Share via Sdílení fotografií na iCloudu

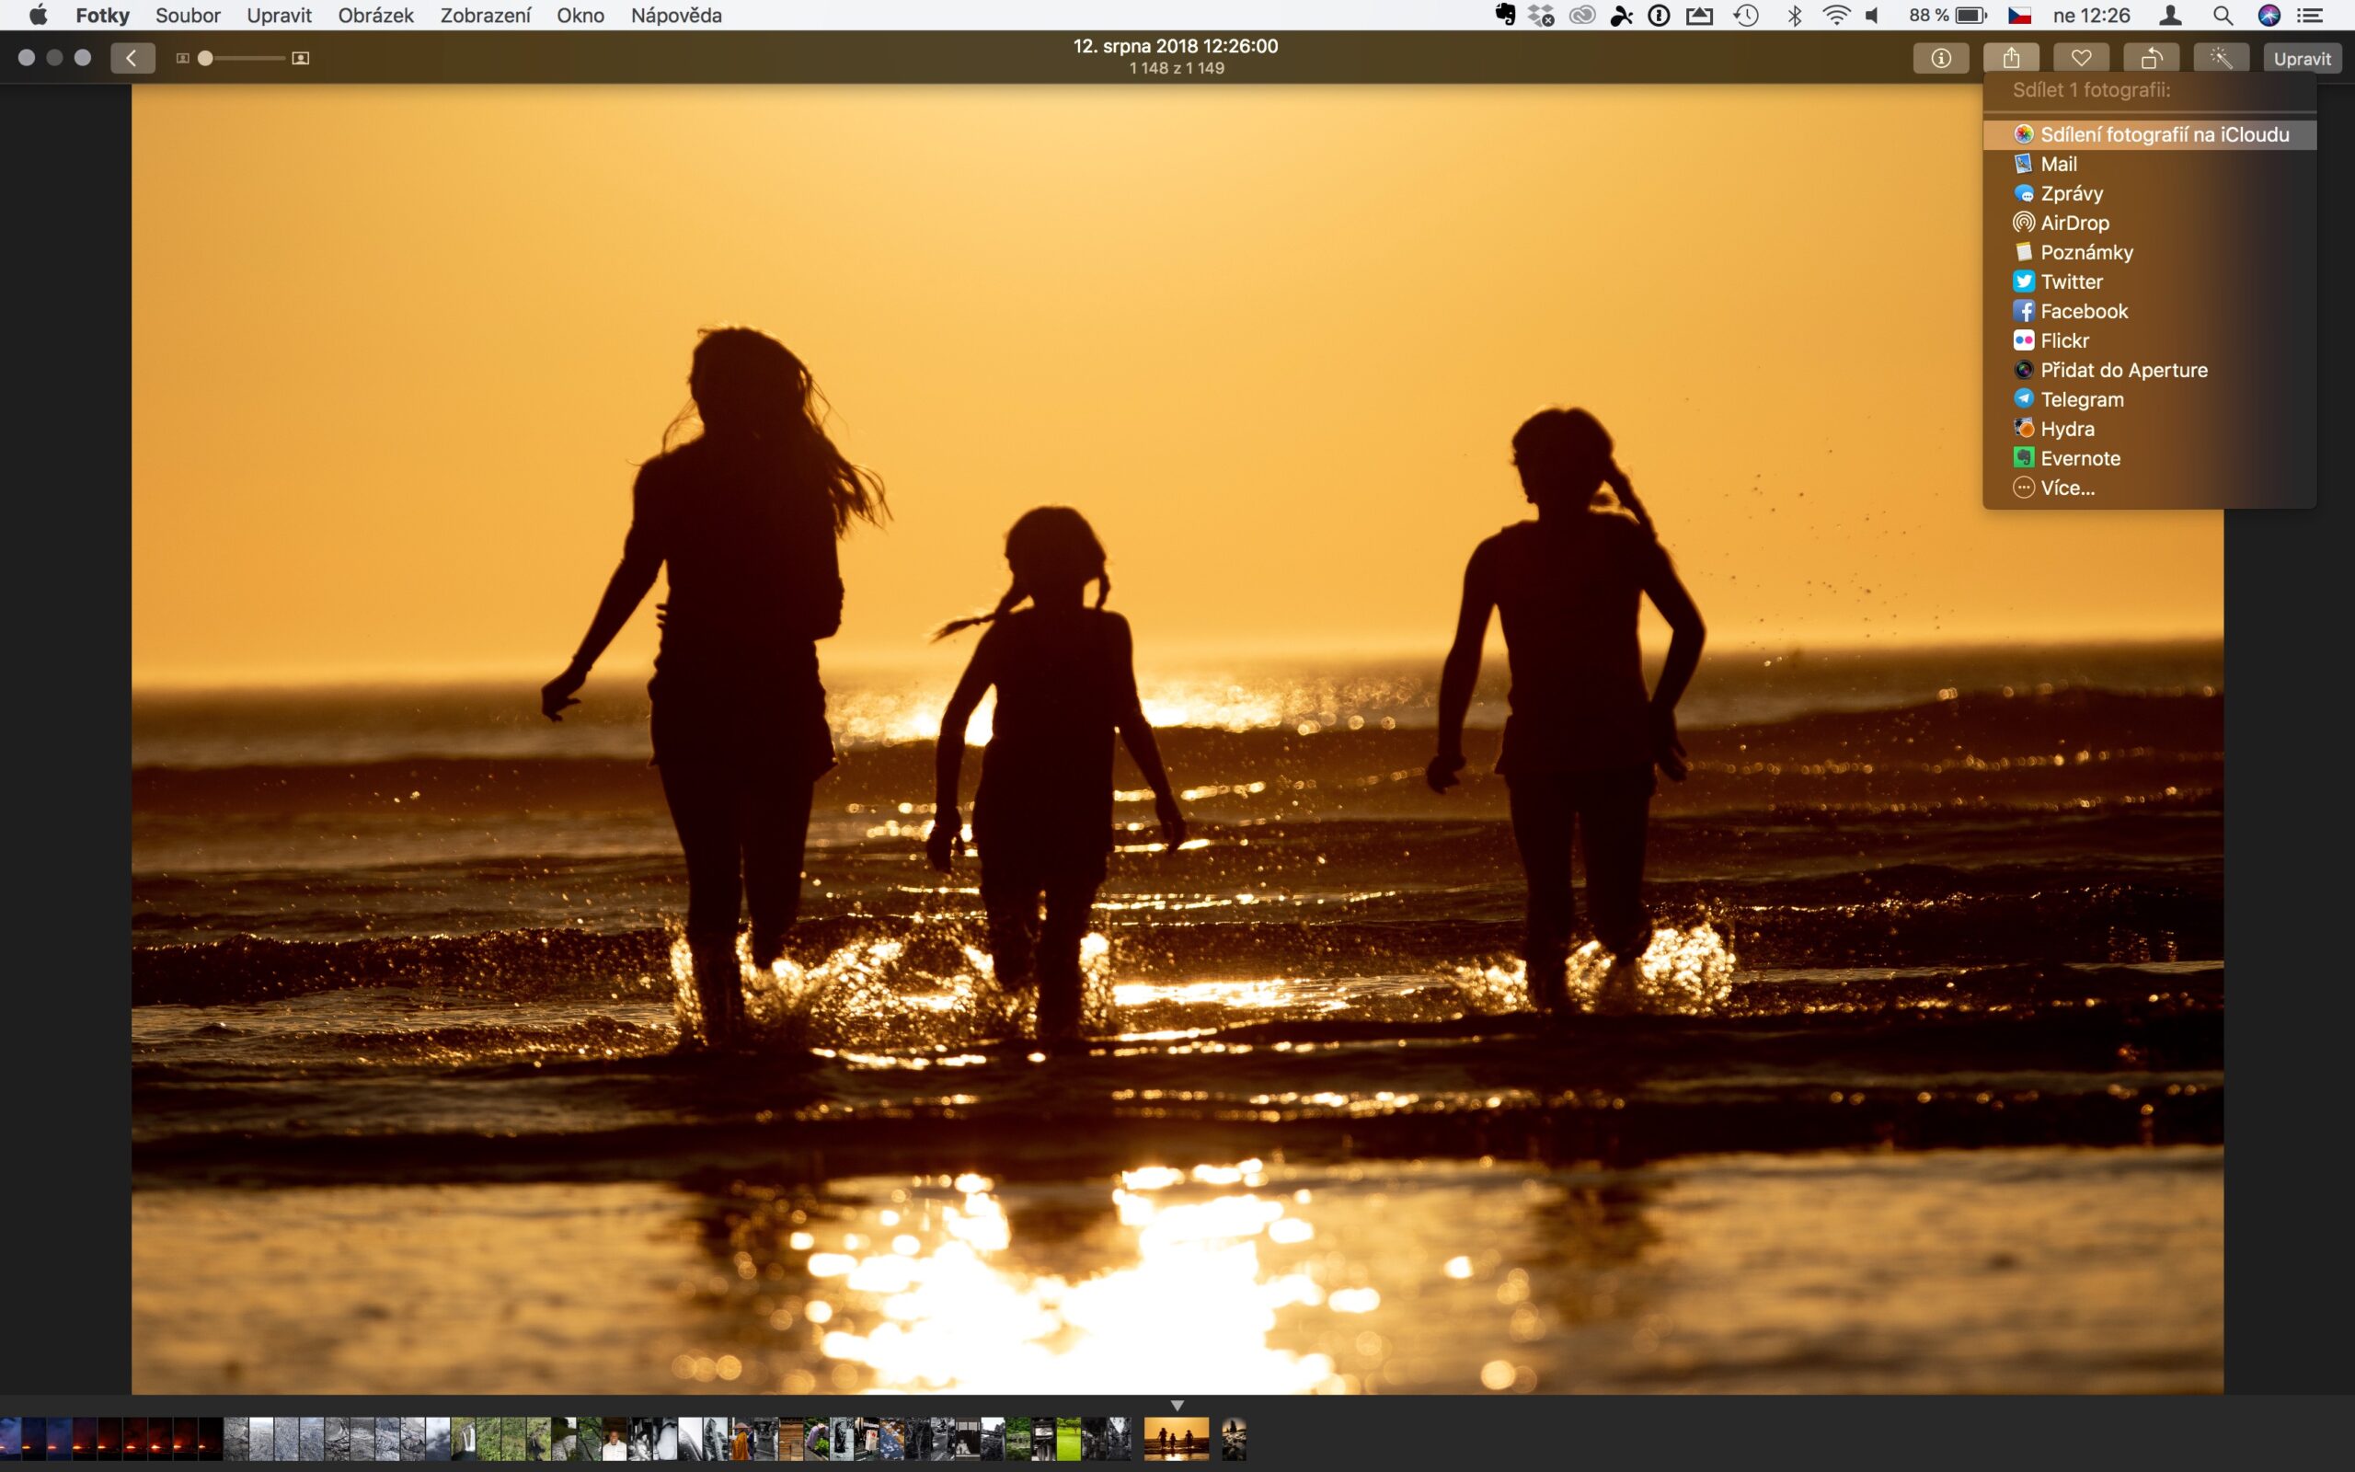coord(2164,134)
